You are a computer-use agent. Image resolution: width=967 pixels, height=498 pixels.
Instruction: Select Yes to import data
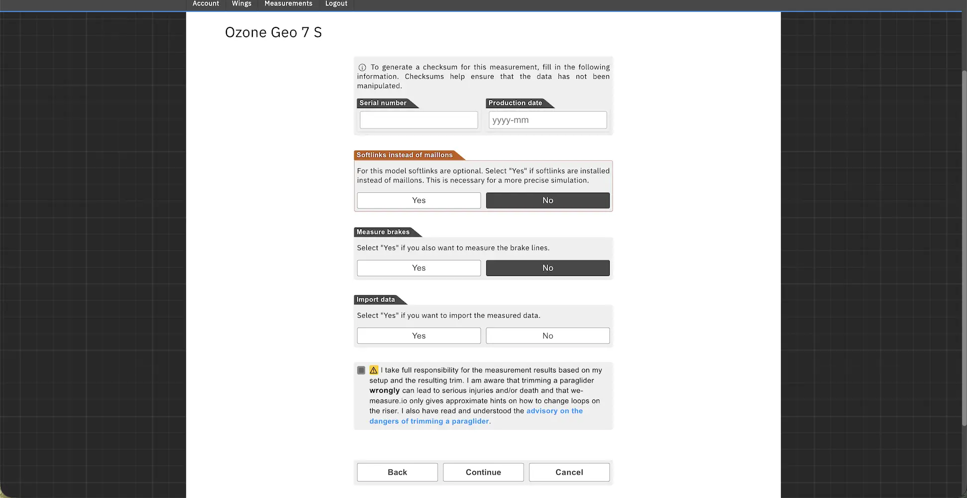tap(419, 336)
